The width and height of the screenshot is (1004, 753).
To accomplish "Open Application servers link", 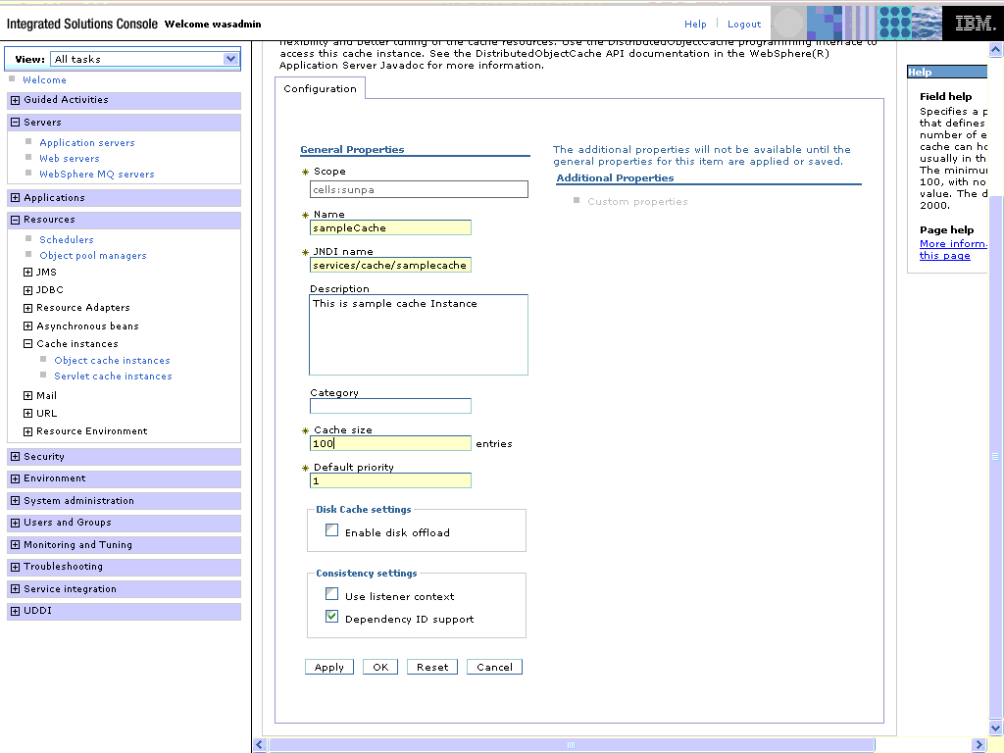I will [87, 143].
